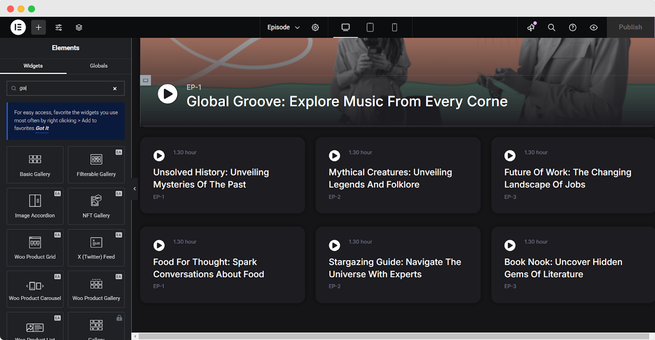Open the Finder search magnifier icon
The width and height of the screenshot is (655, 340).
552,27
